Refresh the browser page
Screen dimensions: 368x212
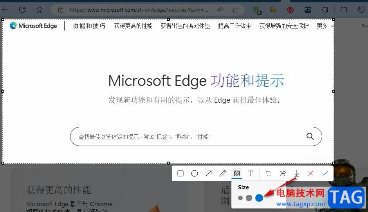click(22, 10)
